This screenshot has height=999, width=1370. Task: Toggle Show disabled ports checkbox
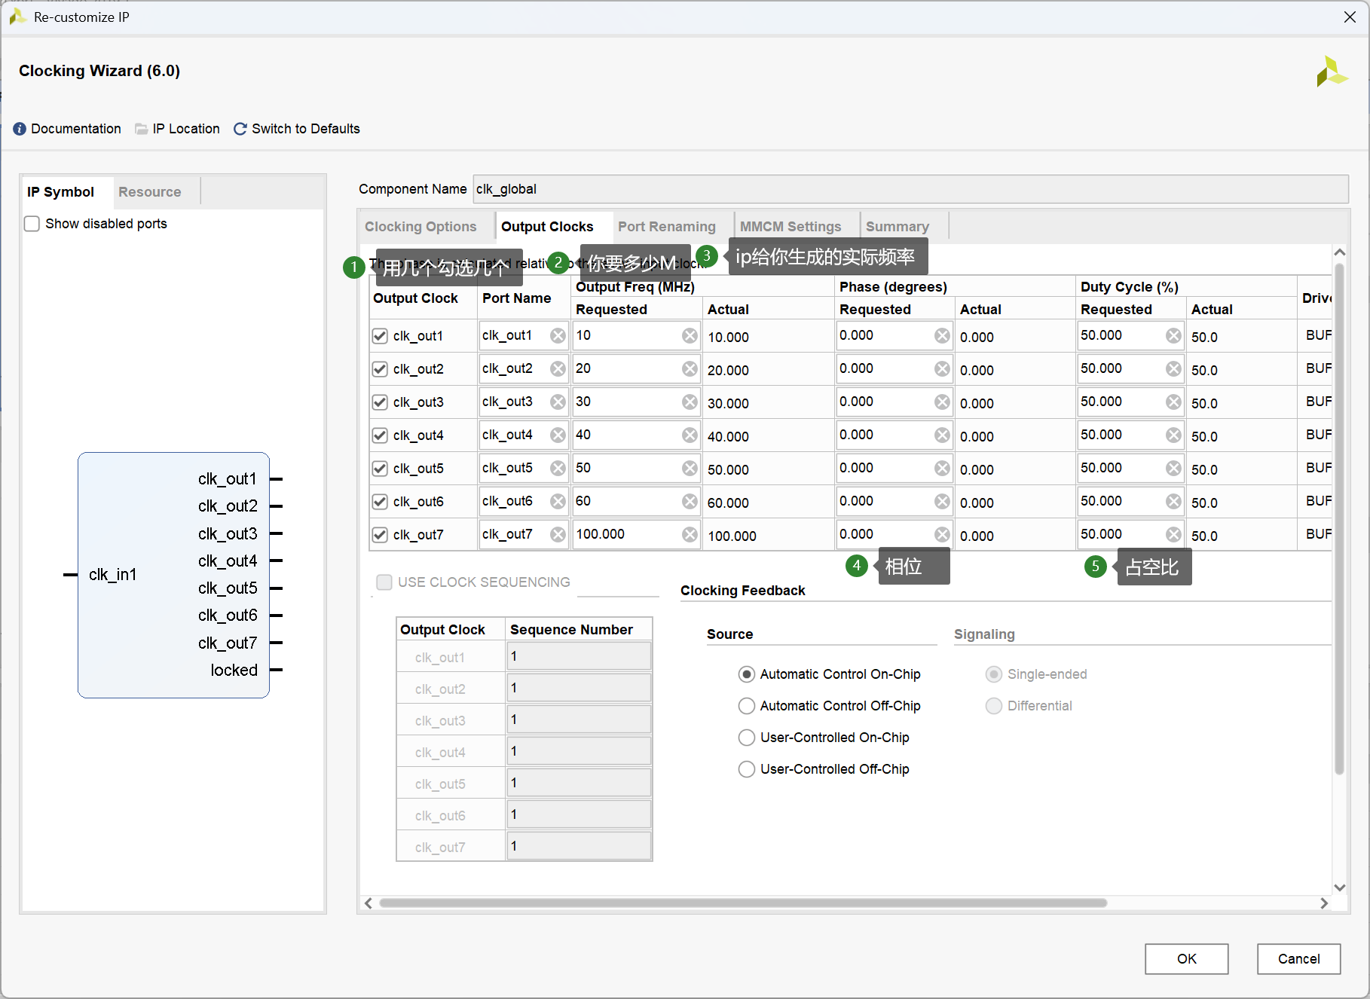pyautogui.click(x=32, y=224)
